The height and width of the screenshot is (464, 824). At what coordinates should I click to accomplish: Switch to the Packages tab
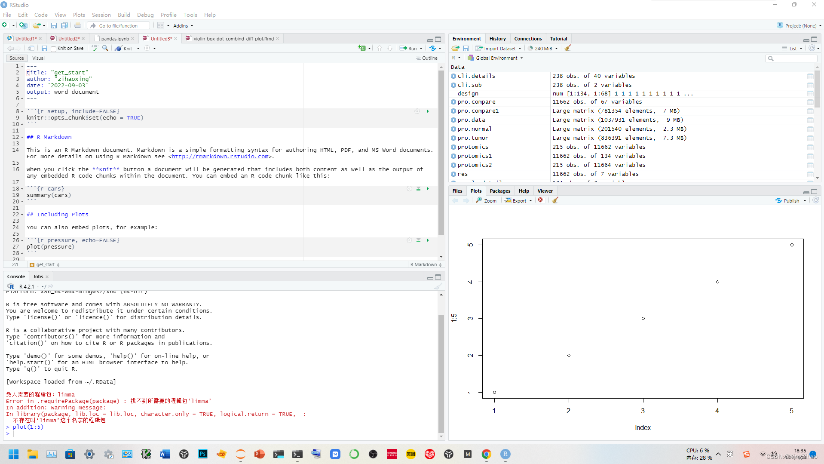click(500, 191)
